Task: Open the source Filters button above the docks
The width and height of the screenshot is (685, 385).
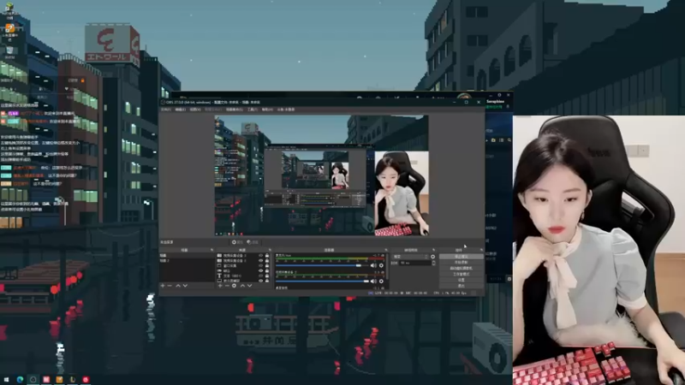Action: pyautogui.click(x=253, y=242)
